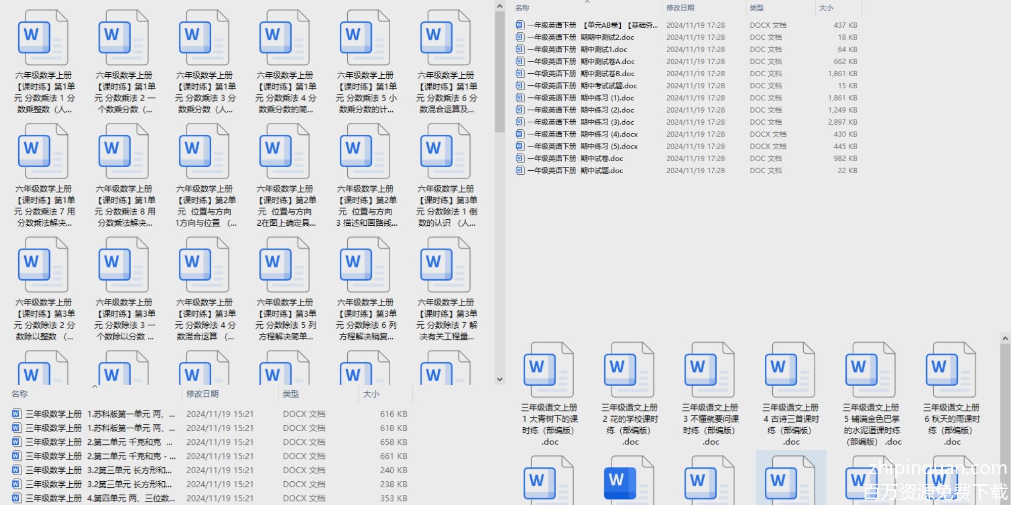This screenshot has height=505, width=1011.
Task: Sort 一年级英语 file list by 修改日期 column
Action: 680,8
